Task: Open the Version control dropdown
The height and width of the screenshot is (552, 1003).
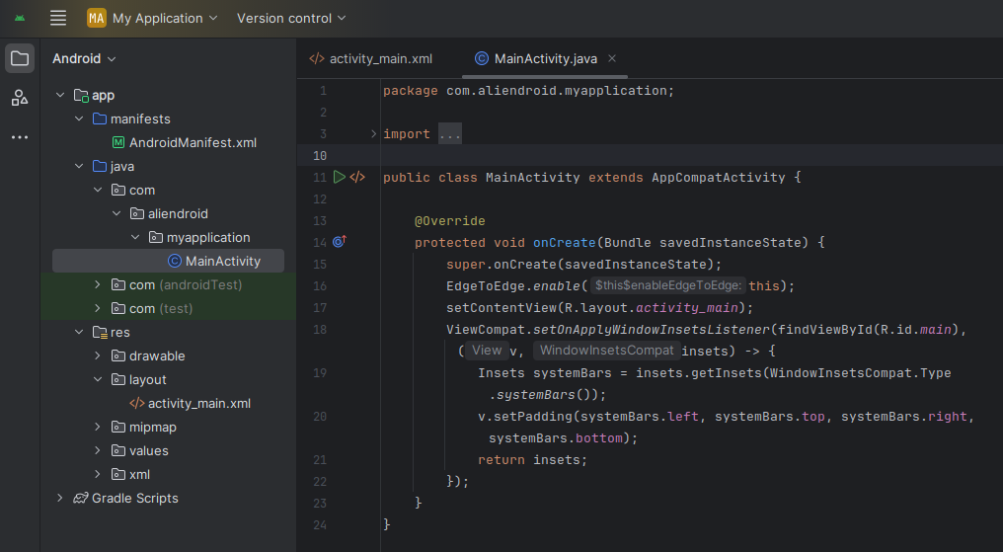Action: [291, 18]
